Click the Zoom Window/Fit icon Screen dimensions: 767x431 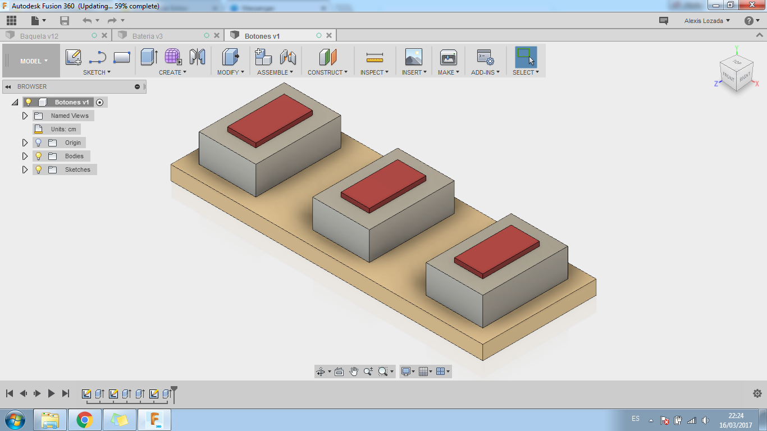(383, 372)
